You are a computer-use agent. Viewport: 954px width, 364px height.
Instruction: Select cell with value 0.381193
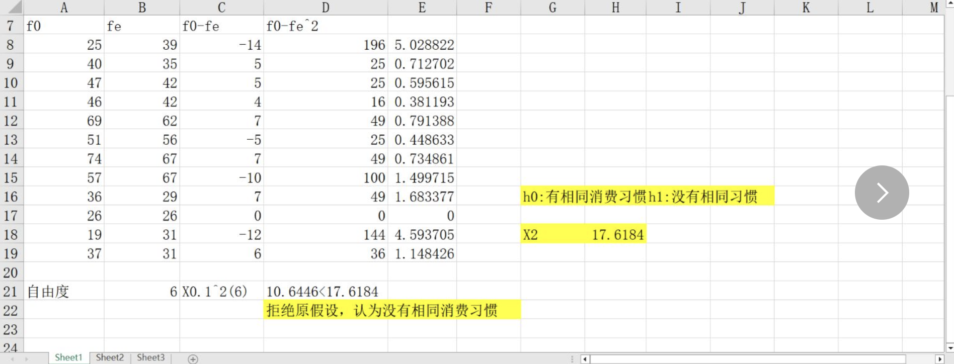pyautogui.click(x=422, y=102)
